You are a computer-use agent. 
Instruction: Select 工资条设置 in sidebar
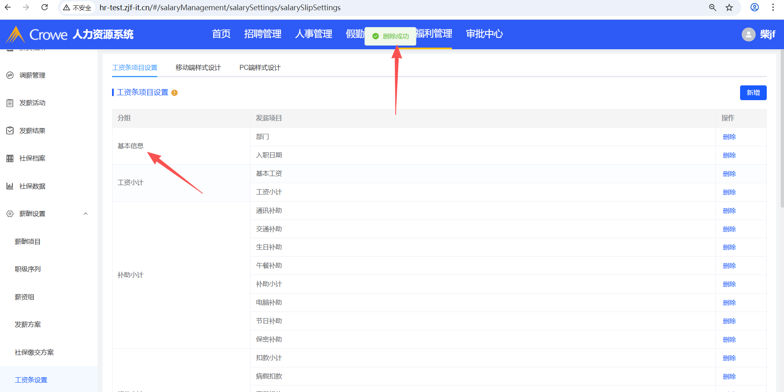(x=31, y=380)
